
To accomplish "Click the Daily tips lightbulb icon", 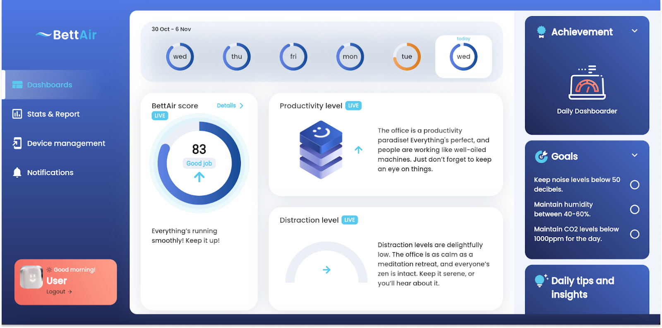I will [541, 281].
